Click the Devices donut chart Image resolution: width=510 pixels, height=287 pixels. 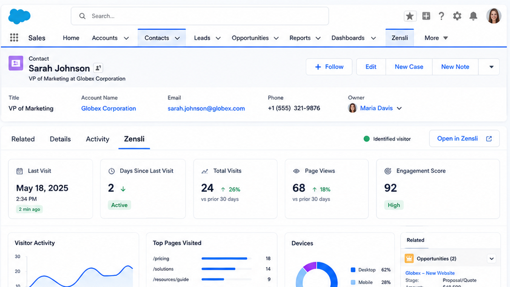pos(317,275)
